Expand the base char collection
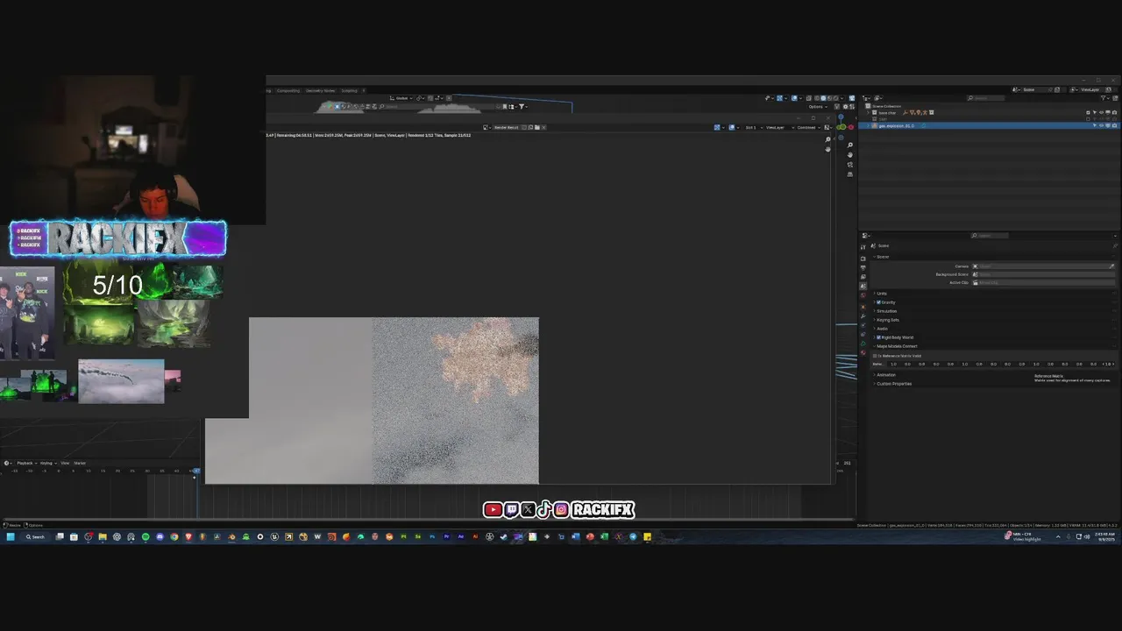1122x631 pixels. 868,113
